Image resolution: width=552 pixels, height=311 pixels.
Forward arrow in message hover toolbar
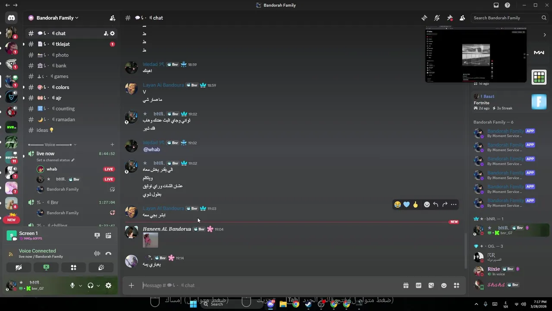445,204
